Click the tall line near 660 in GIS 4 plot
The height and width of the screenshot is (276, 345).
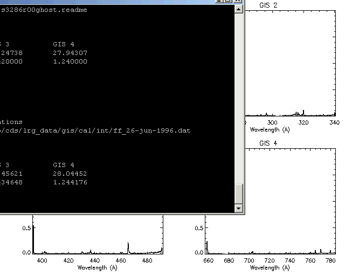[207, 247]
